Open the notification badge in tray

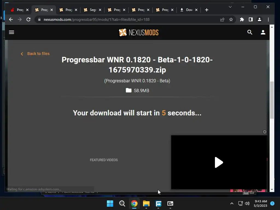coord(272,203)
